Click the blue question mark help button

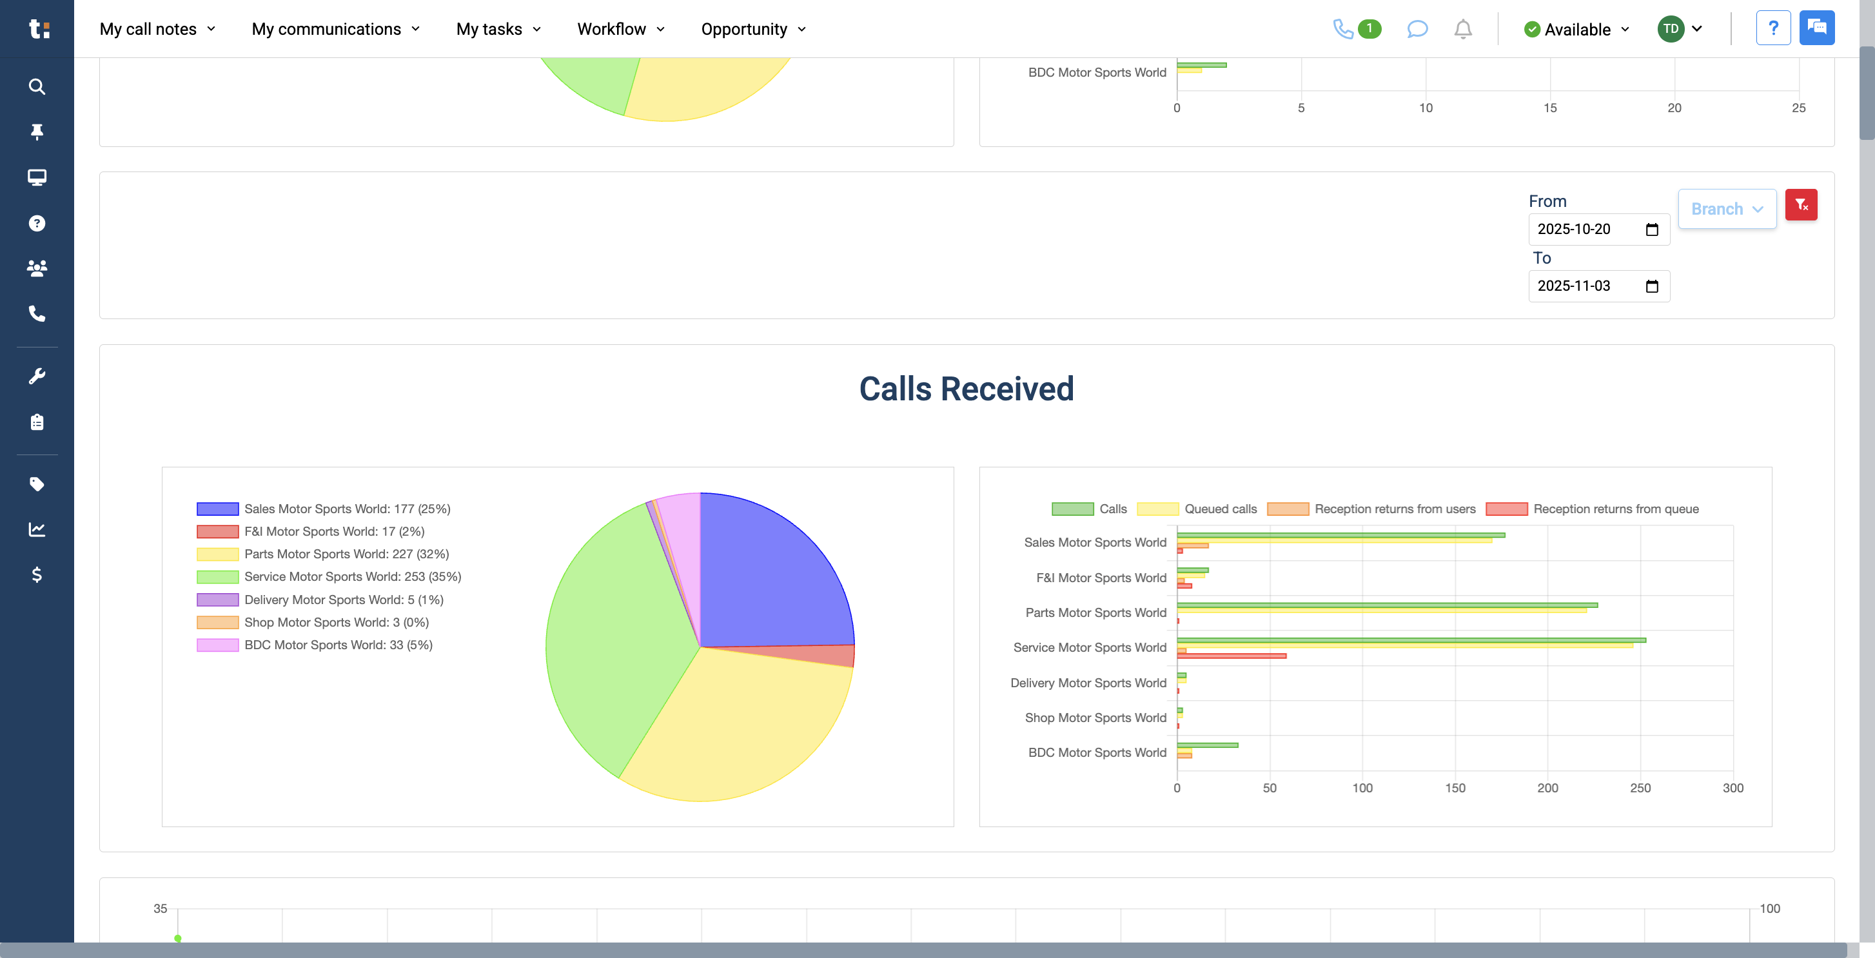coord(1772,28)
